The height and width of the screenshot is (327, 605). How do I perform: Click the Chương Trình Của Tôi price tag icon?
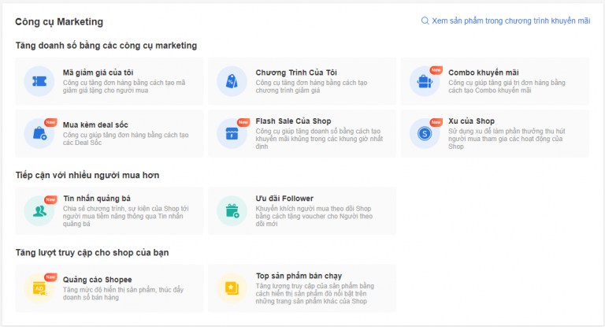pos(232,81)
